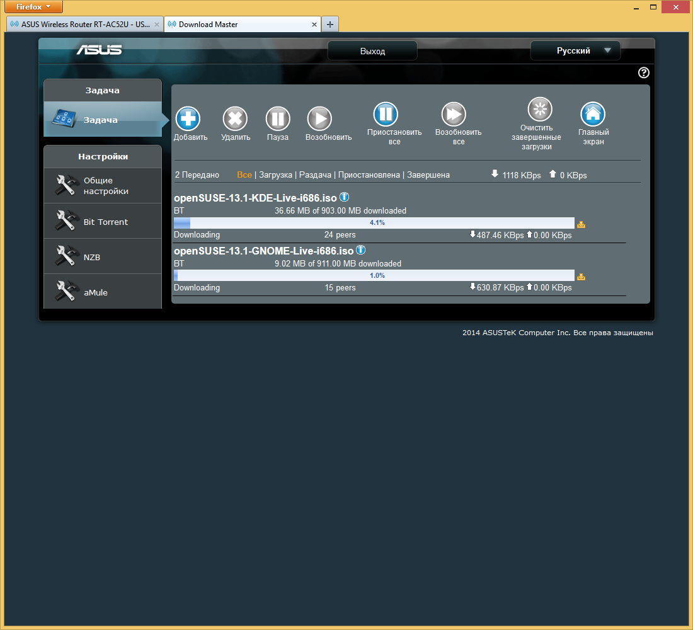Close the ASUS Wireless Router tab
The image size is (693, 630).
[x=156, y=25]
